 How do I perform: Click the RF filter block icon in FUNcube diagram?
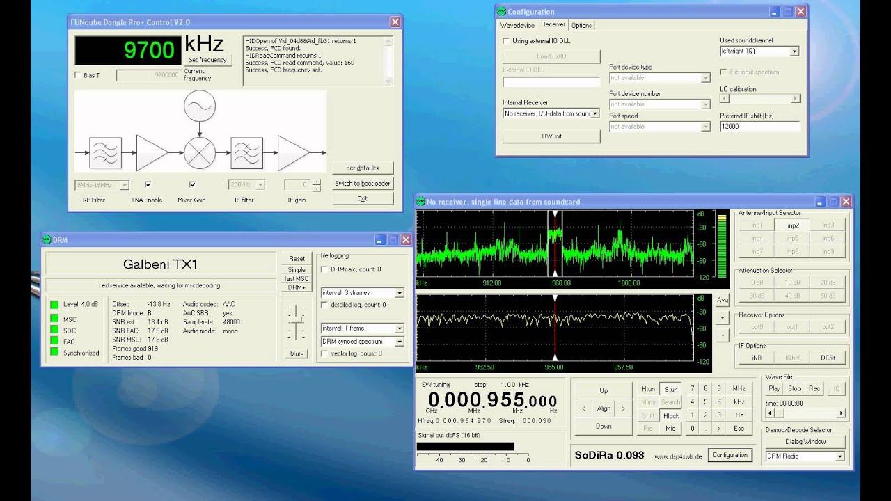(x=105, y=153)
